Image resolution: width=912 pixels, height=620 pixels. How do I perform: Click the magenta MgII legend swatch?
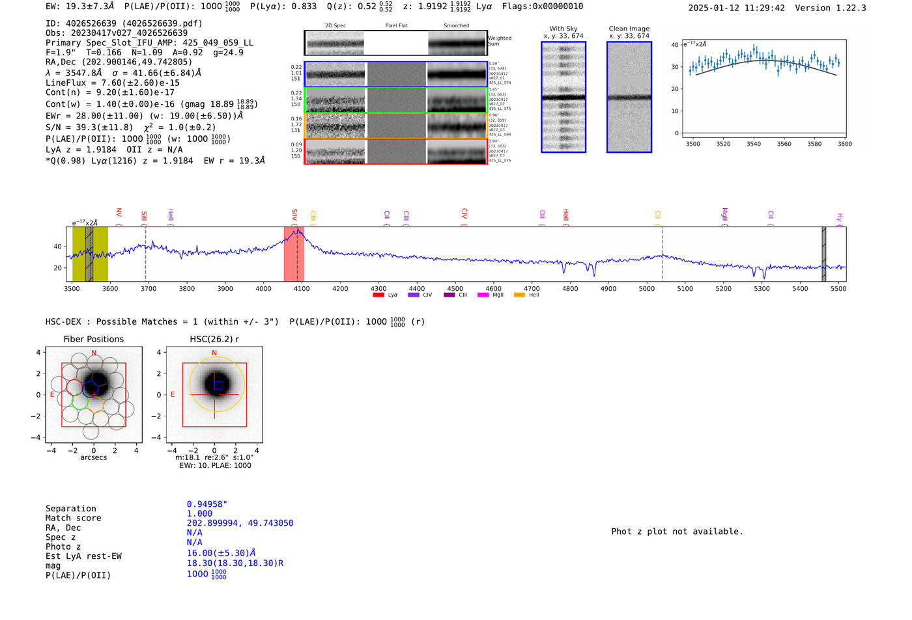coord(483,295)
